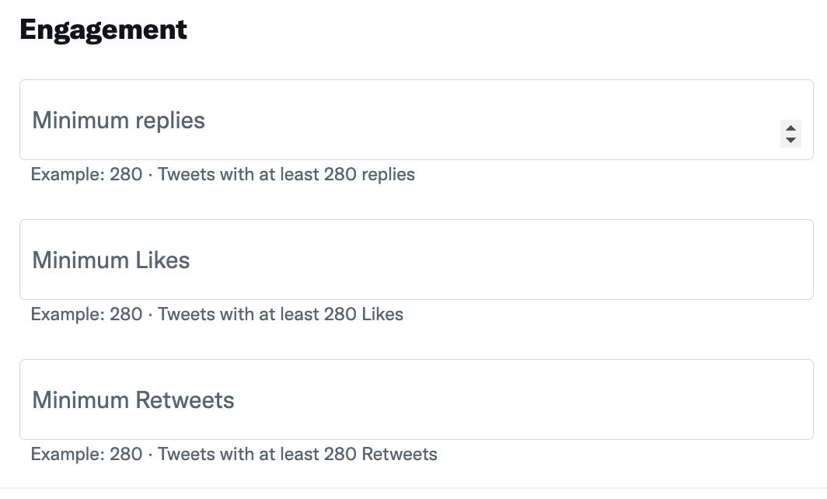827x499 pixels.
Task: Click the 'Minimum Likes' placeholder label
Action: click(110, 260)
